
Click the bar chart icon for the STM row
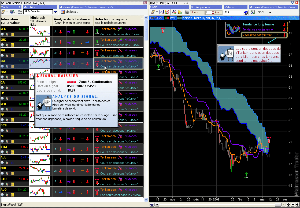tap(12, 152)
